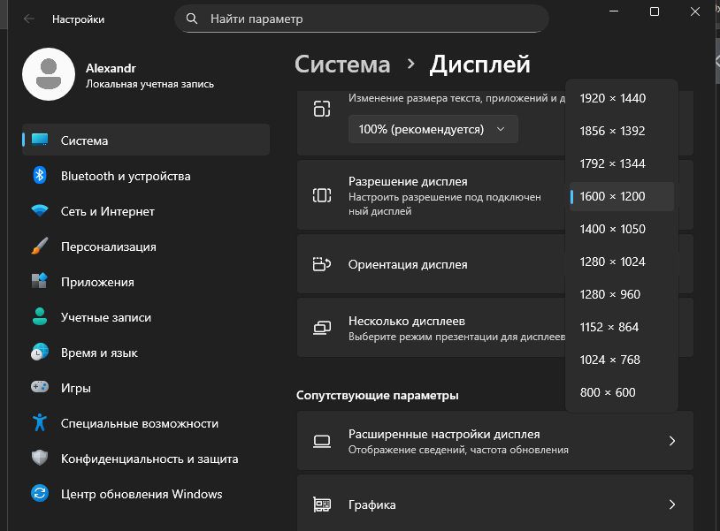The height and width of the screenshot is (531, 720).
Task: Pick 1152 × 864 resolution
Action: [621, 327]
